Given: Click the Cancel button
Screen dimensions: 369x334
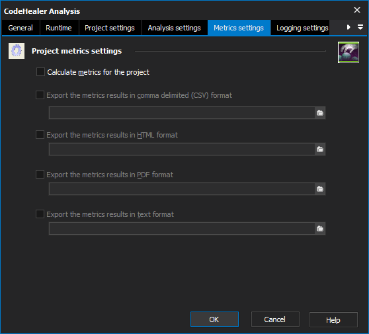Looking at the screenshot, I should (x=275, y=319).
